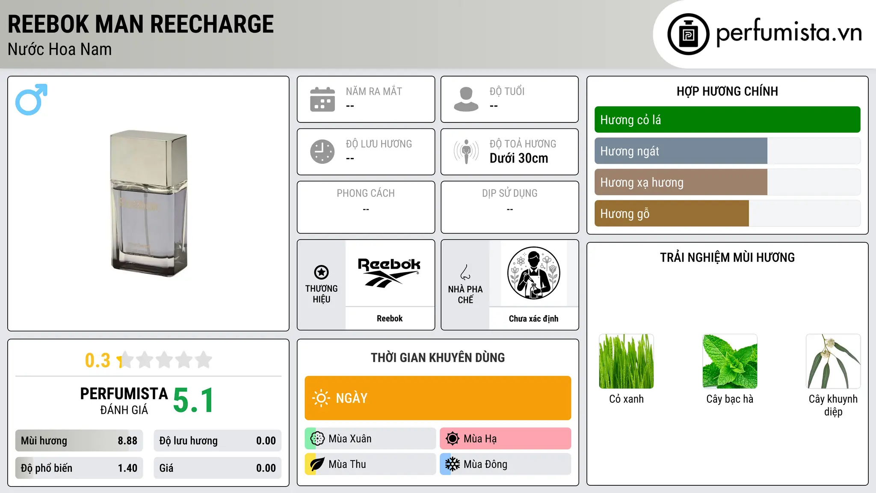Click the leaf icon for Mùa Thu
Screen dimensions: 876x493
pyautogui.click(x=317, y=464)
